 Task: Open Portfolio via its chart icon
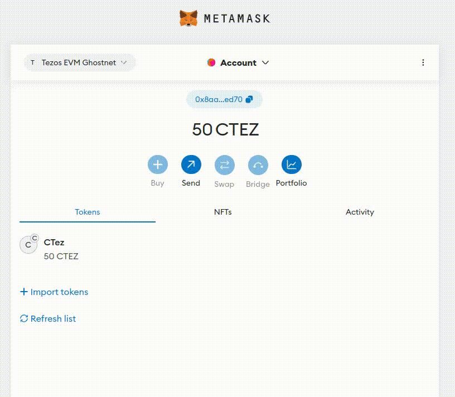291,164
